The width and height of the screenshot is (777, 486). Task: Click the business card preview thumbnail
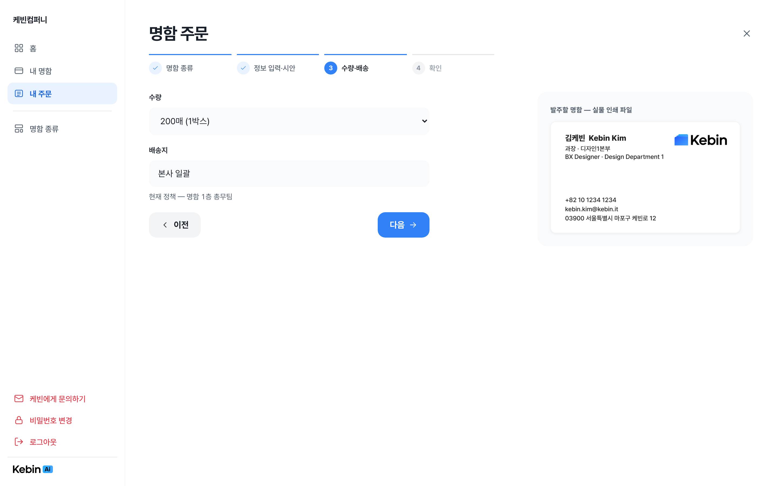[x=645, y=177]
